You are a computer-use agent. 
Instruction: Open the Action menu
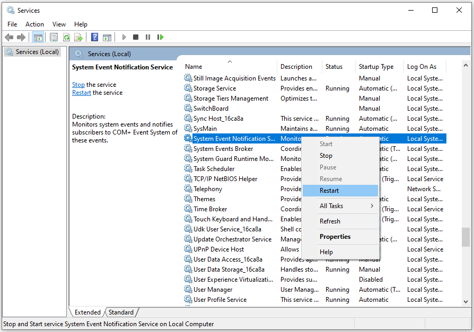(34, 24)
